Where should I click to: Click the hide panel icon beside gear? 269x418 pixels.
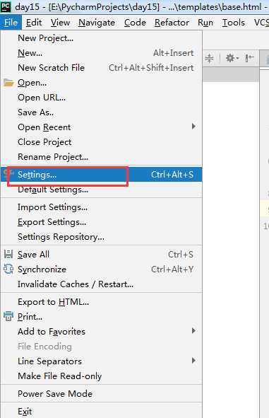click(249, 58)
